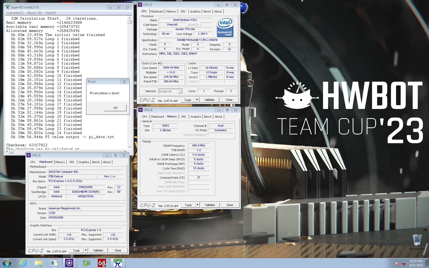Screen dimensions: 429x268
Task: Click the Memory CPU-Z window title icon
Action: pyautogui.click(x=140, y=110)
